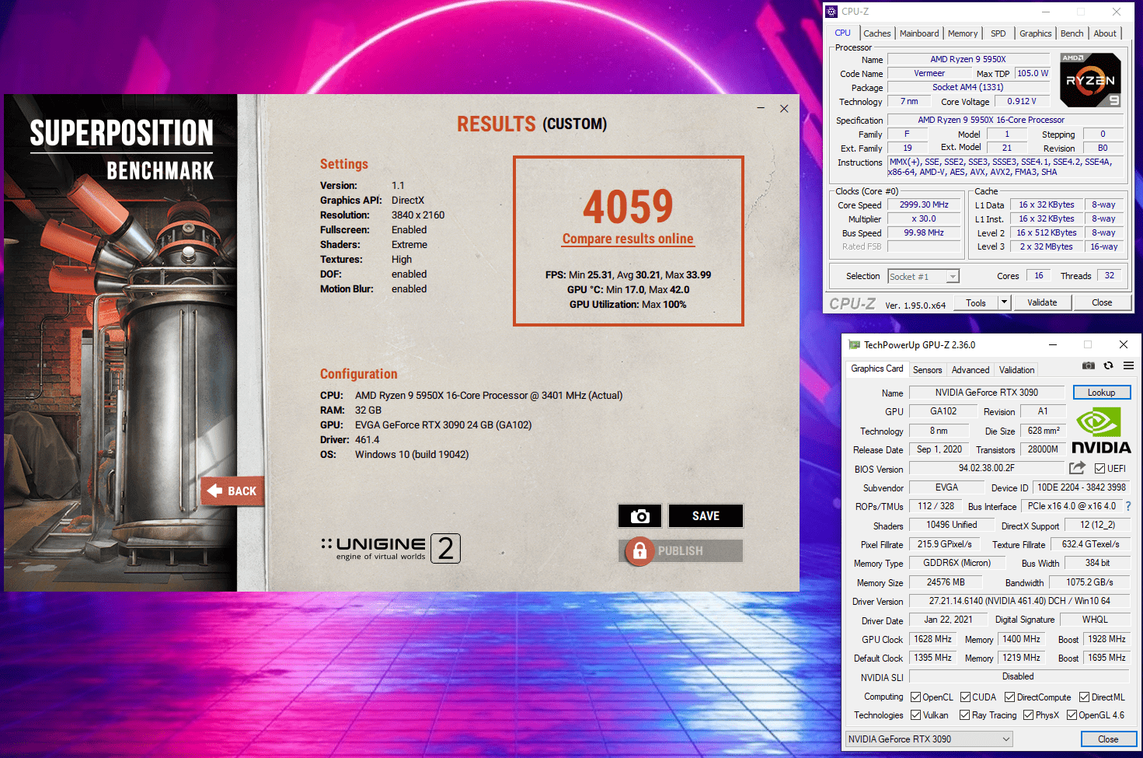Image resolution: width=1143 pixels, height=758 pixels.
Task: Click the AMD Ryzen 9 logo in CPU-Z
Action: pyautogui.click(x=1090, y=80)
